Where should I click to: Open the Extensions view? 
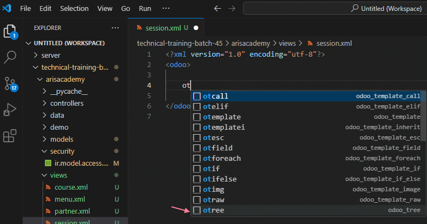(10, 136)
